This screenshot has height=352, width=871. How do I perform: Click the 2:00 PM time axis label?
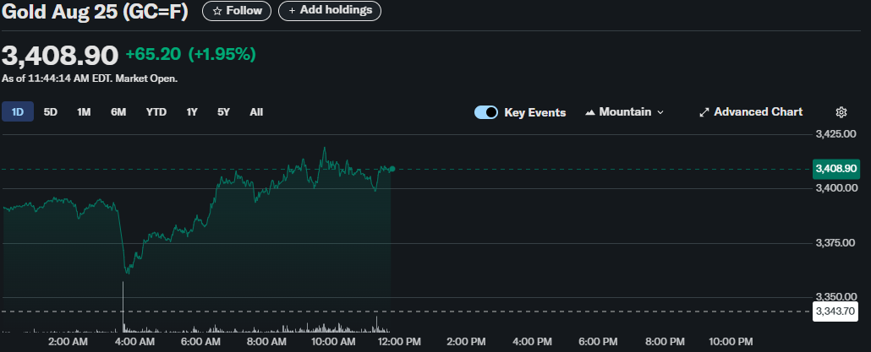467,342
